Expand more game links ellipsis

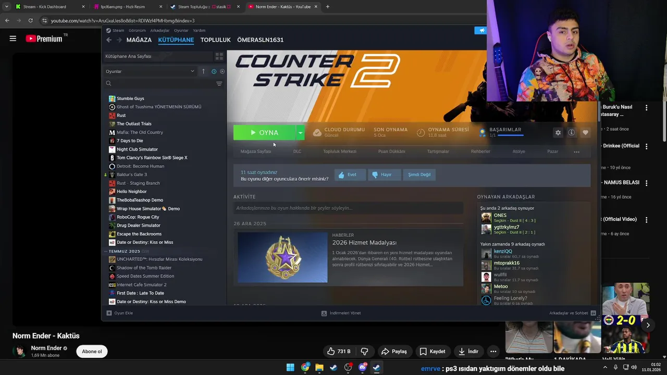point(576,152)
